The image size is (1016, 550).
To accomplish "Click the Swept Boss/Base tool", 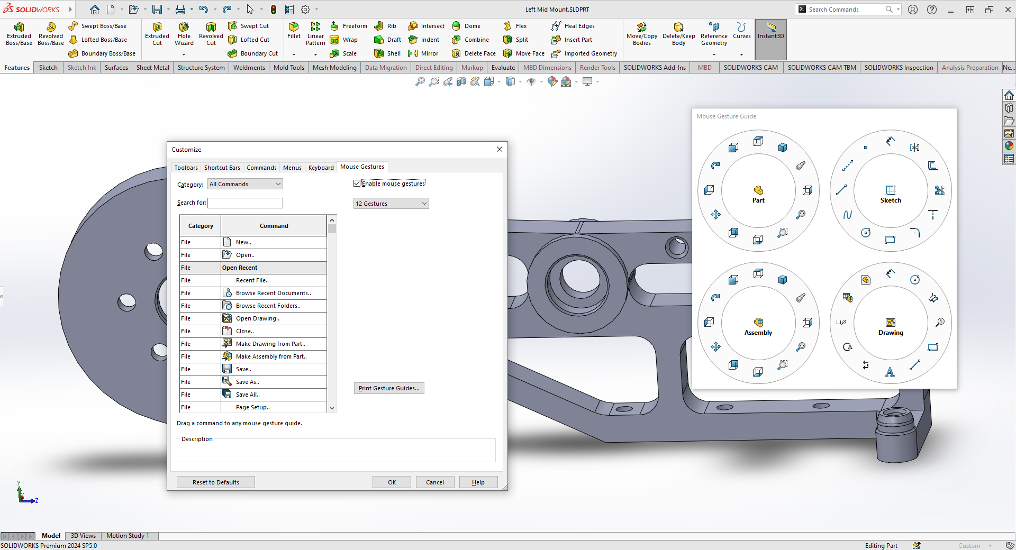I will (x=98, y=26).
